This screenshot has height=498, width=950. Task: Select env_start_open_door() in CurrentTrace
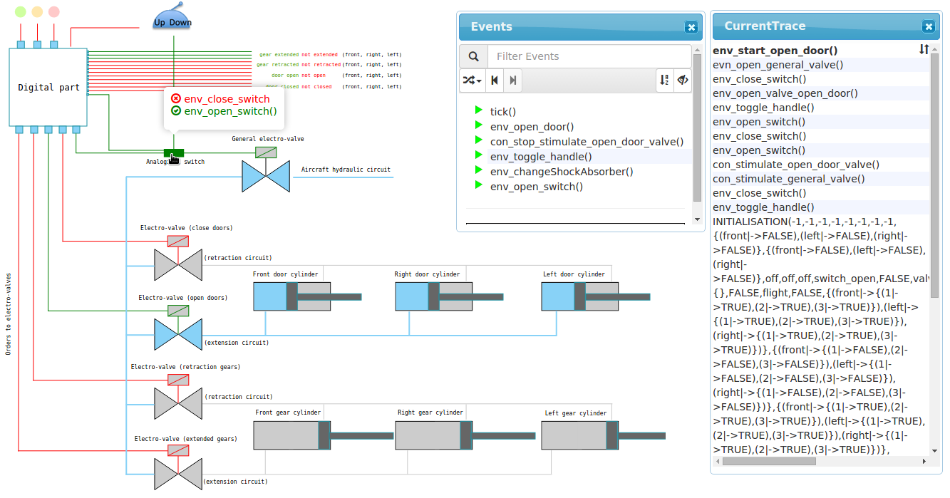point(775,51)
